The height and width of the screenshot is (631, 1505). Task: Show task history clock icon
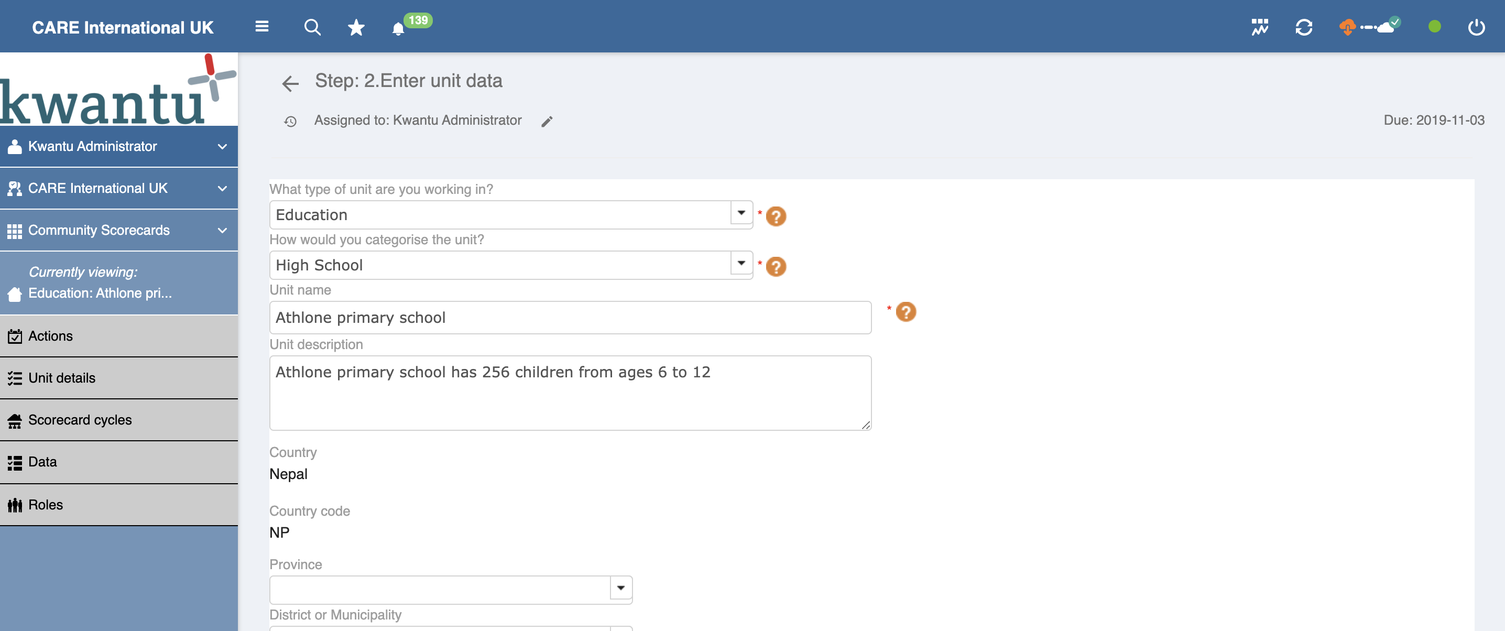click(290, 122)
